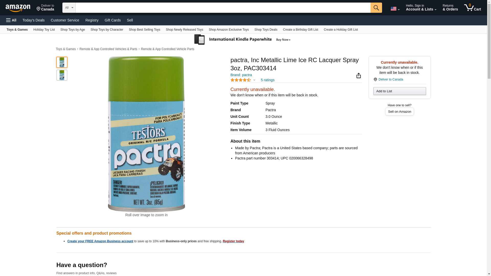Expand the ratings breakdown chevron
Viewport: 491px width, 276px height.
254,80
